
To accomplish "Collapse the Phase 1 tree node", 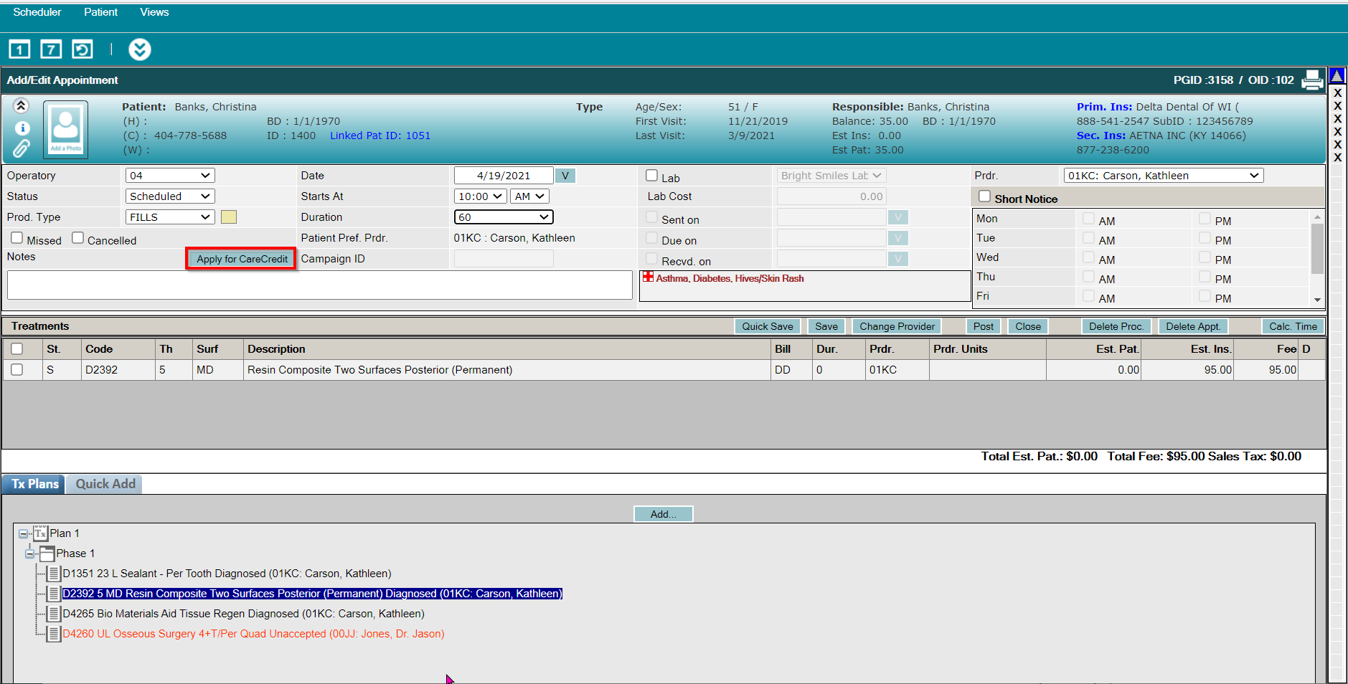I will (x=29, y=554).
